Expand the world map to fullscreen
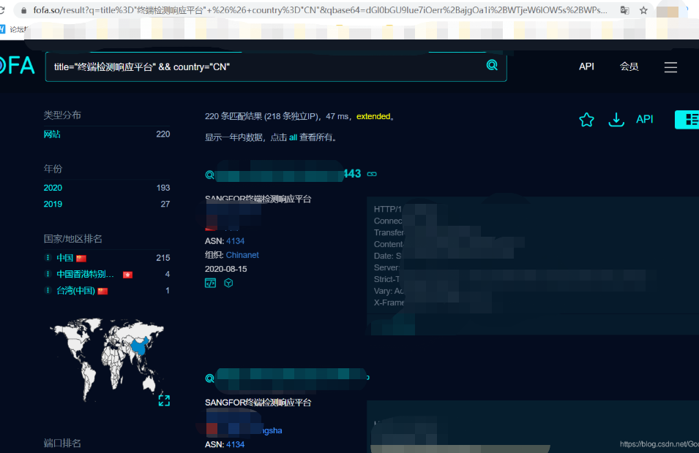 [164, 400]
